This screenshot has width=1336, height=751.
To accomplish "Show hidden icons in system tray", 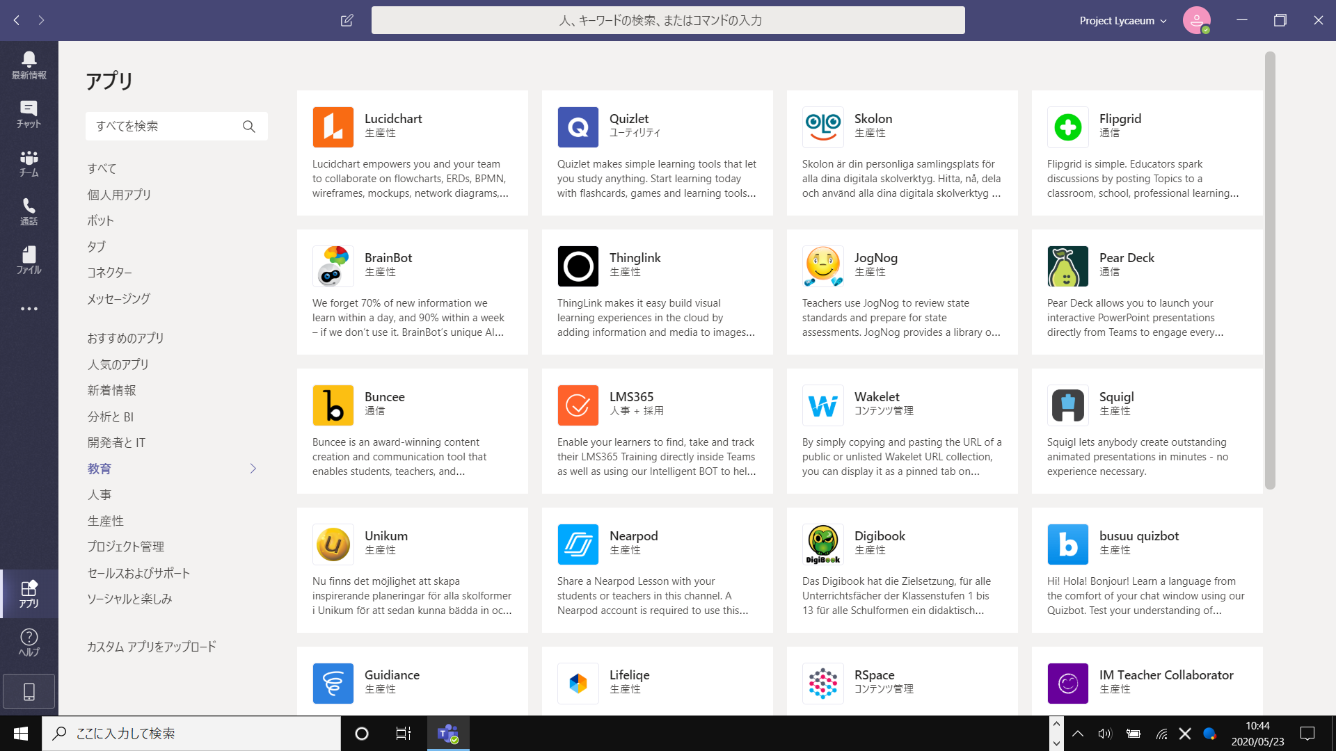I will (x=1077, y=733).
